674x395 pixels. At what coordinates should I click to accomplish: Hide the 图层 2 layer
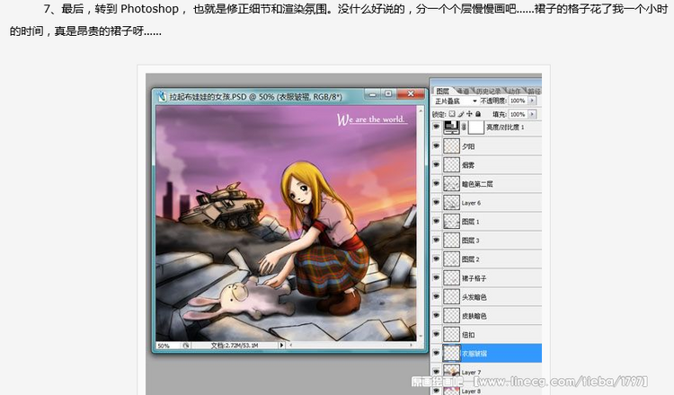[x=436, y=259]
